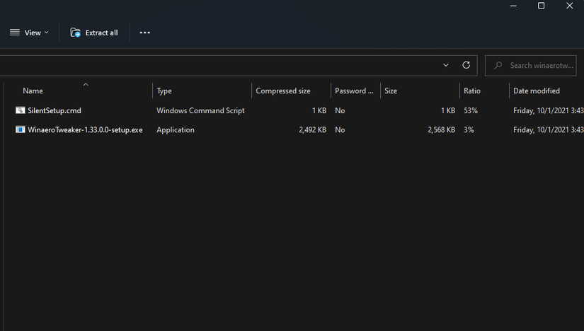
Task: Click the 2,568 KB size value
Action: point(441,130)
